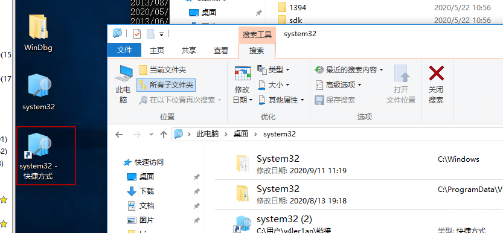Unpin 桌面 using its pin icon

click(x=197, y=177)
